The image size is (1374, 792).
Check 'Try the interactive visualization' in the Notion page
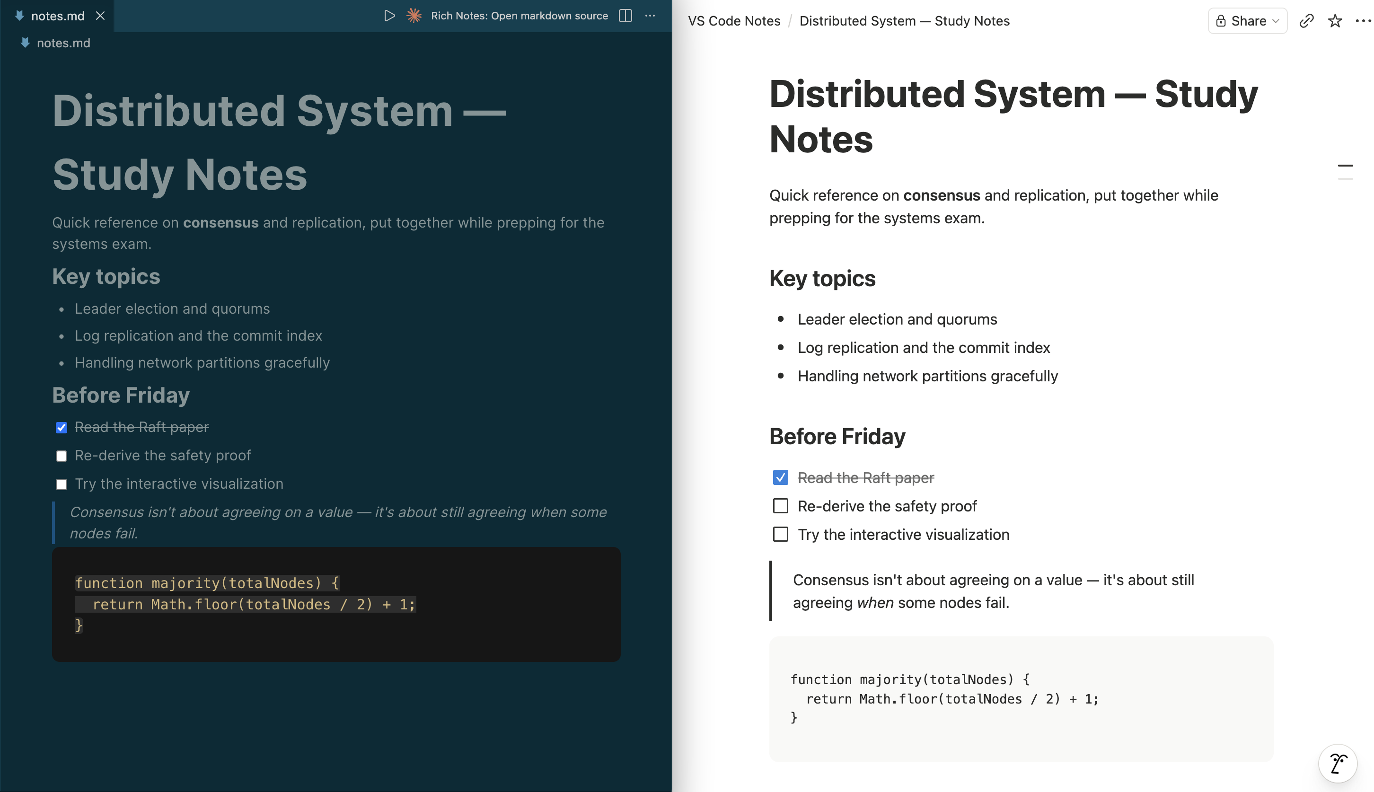781,534
